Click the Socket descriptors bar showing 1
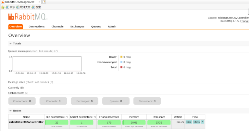The width and height of the screenshot is (249, 131). (81, 123)
